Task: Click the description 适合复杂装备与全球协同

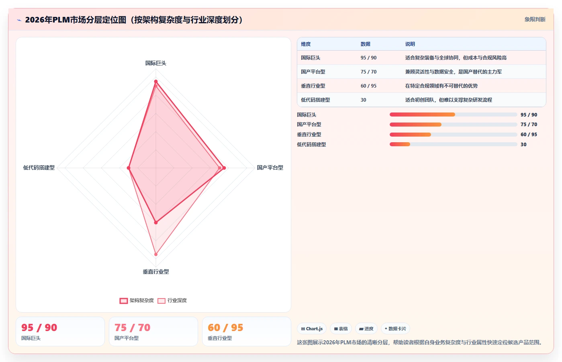Action: [456, 58]
